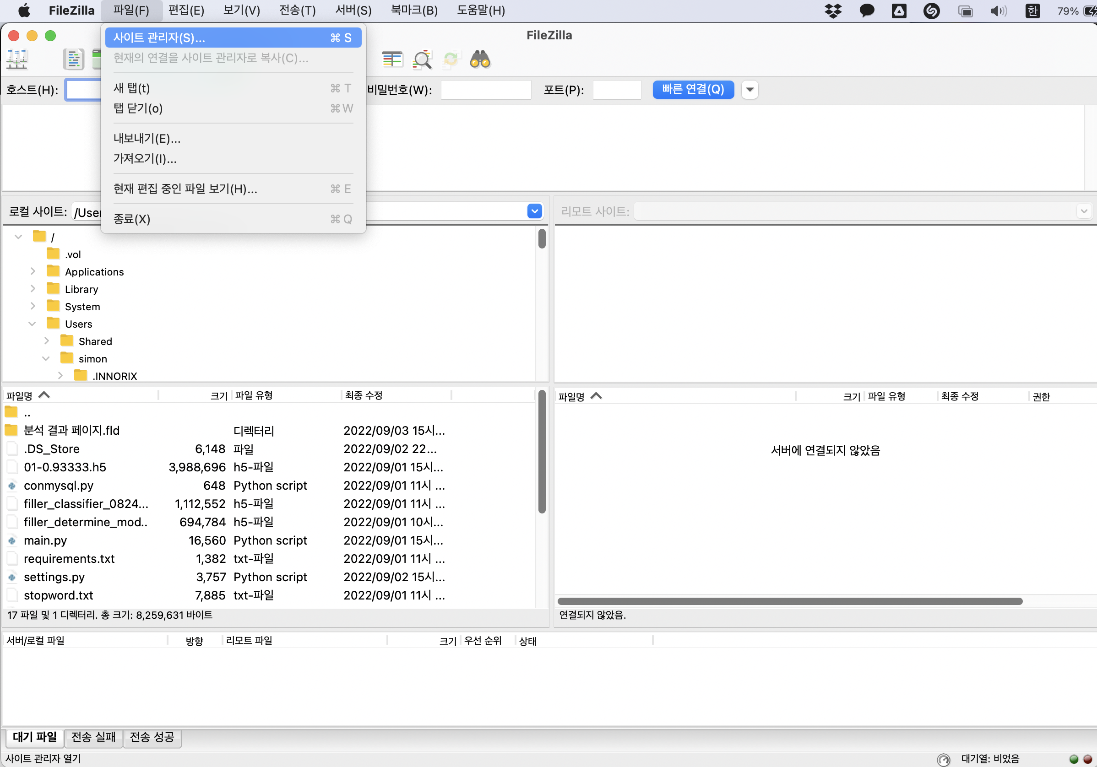Open the 전송(T) menu
Viewport: 1097px width, 767px height.
click(x=297, y=11)
